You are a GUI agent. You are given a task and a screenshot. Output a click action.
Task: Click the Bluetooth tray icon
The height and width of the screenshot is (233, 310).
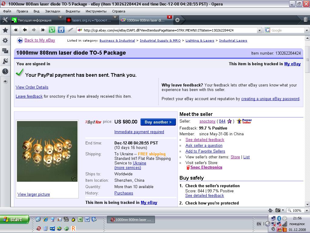279,218
